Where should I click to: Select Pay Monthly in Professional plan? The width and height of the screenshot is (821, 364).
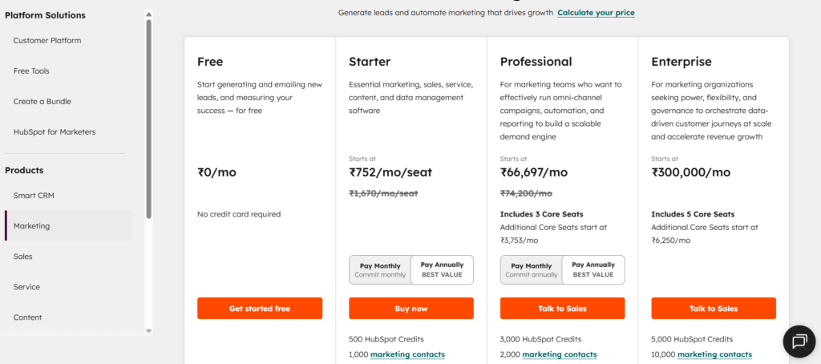532,269
